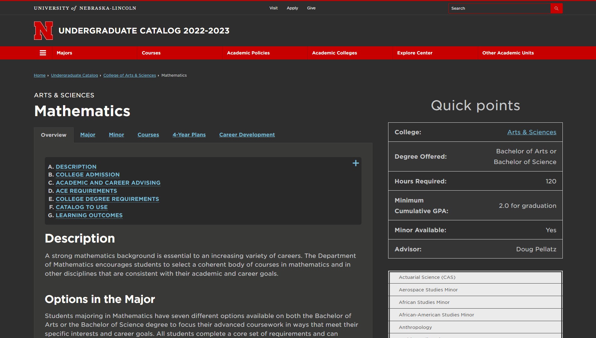Open the Career Development tab
Viewport: 596px width, 338px height.
coord(247,135)
